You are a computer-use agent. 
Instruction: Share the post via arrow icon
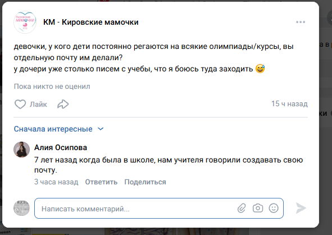click(x=63, y=104)
